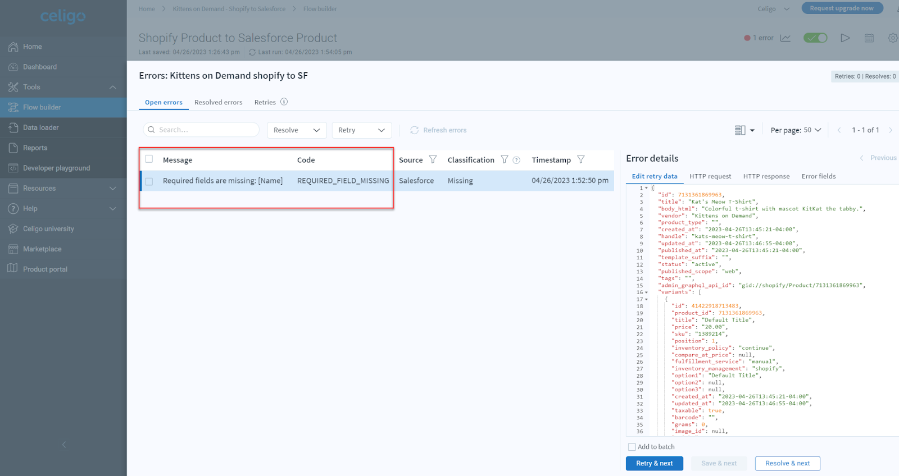The height and width of the screenshot is (476, 899).
Task: Switch to the Resolved errors tab
Action: (x=218, y=102)
